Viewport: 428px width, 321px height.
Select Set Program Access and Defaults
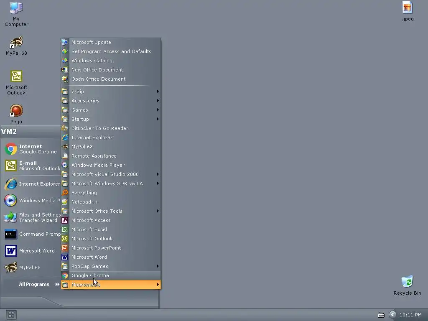click(110, 51)
